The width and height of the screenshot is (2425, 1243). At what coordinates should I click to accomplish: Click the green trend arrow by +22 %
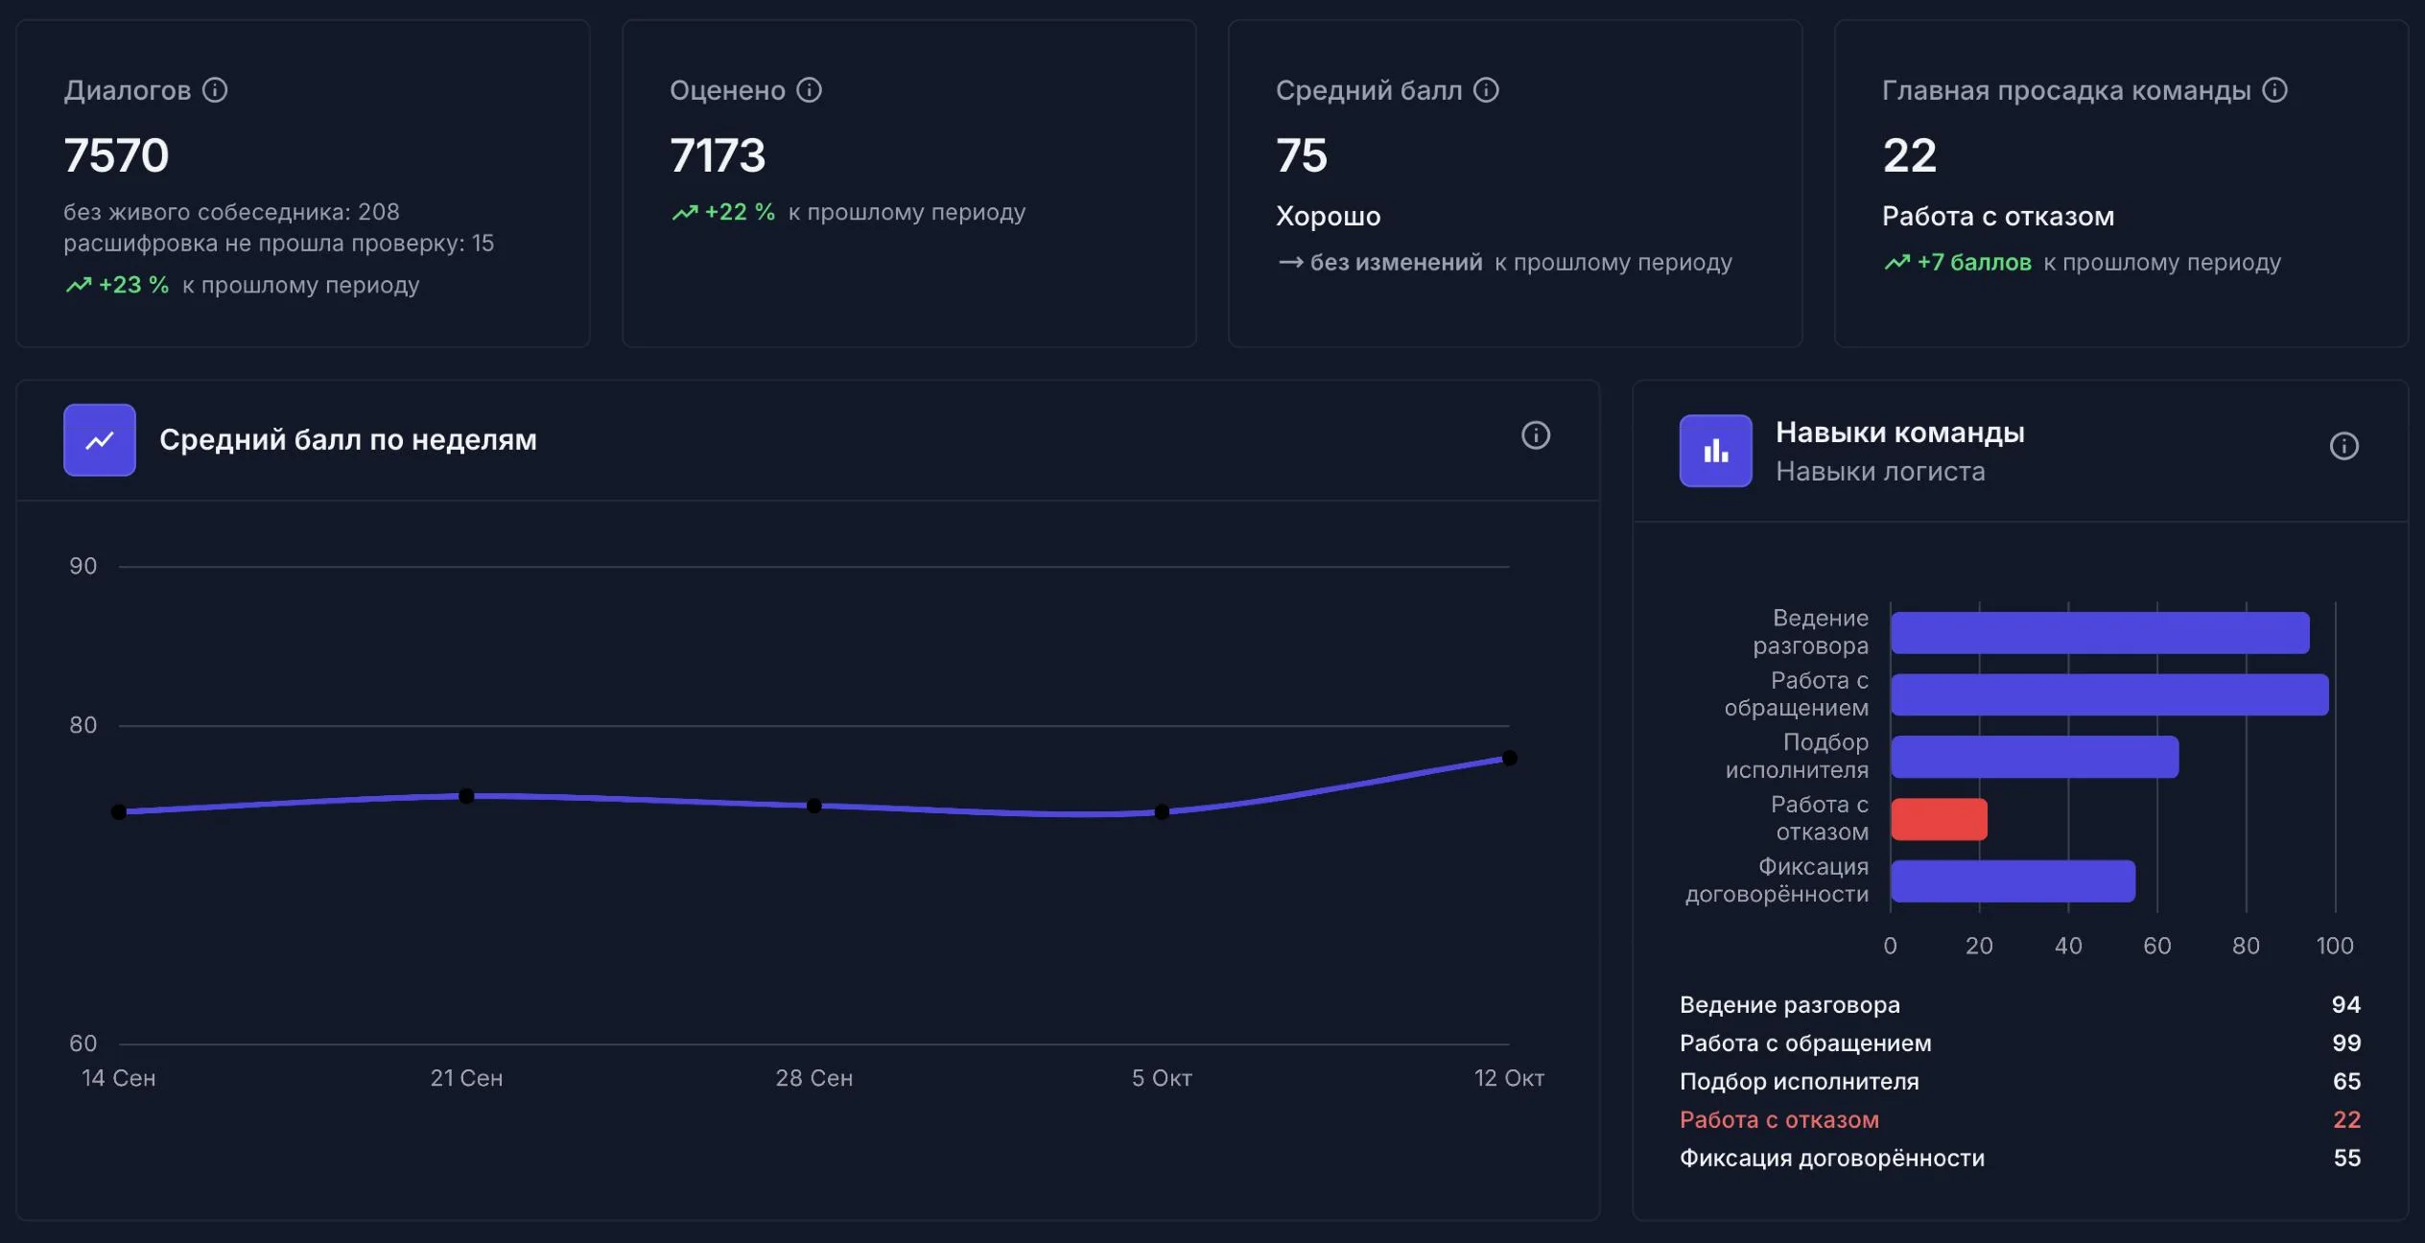click(685, 212)
